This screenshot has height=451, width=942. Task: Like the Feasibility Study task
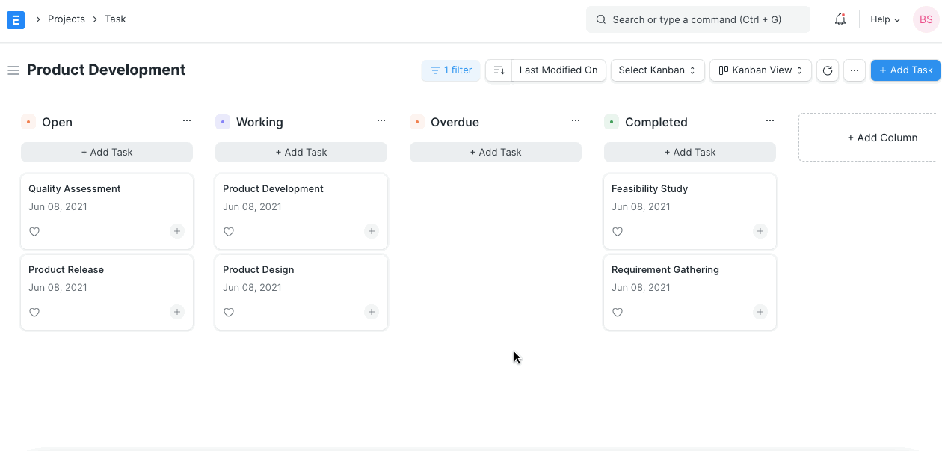coord(618,231)
